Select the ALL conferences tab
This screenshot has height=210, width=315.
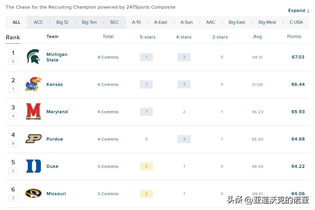pos(16,22)
